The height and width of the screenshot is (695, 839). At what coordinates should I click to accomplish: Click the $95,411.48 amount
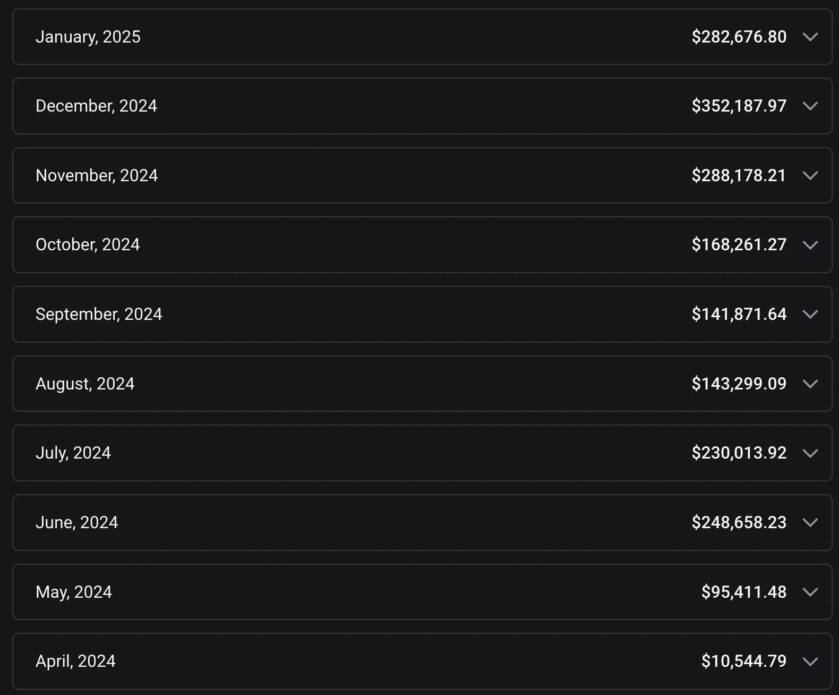pyautogui.click(x=744, y=592)
